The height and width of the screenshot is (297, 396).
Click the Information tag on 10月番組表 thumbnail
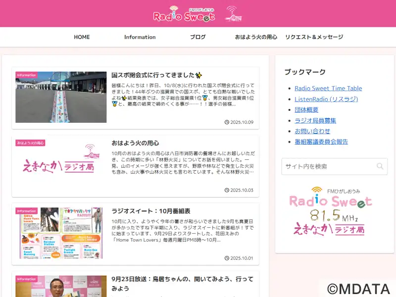(x=27, y=211)
